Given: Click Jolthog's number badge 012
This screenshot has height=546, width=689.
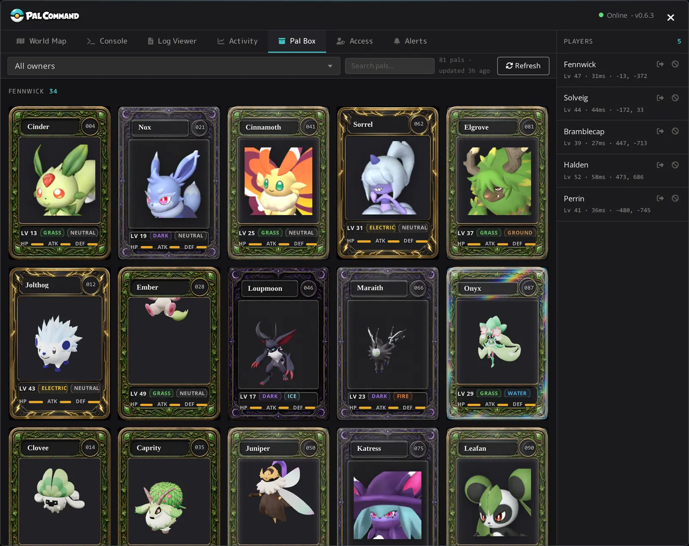Looking at the screenshot, I should pyautogui.click(x=91, y=284).
